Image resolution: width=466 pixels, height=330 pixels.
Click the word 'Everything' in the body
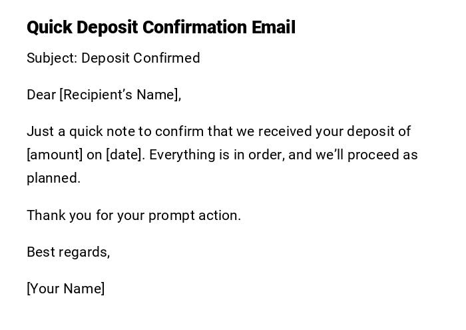180,155
